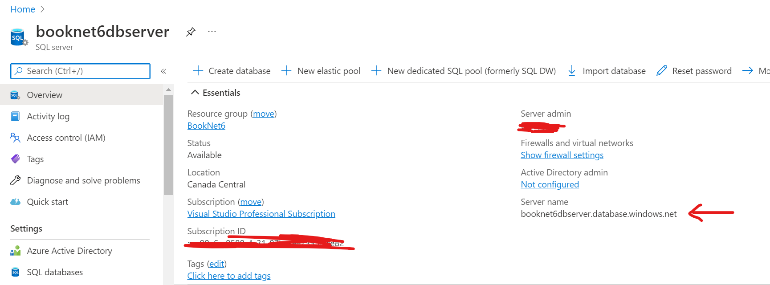Pin booknet6dbserver to dashboard
This screenshot has height=285, width=770.
pyautogui.click(x=191, y=32)
